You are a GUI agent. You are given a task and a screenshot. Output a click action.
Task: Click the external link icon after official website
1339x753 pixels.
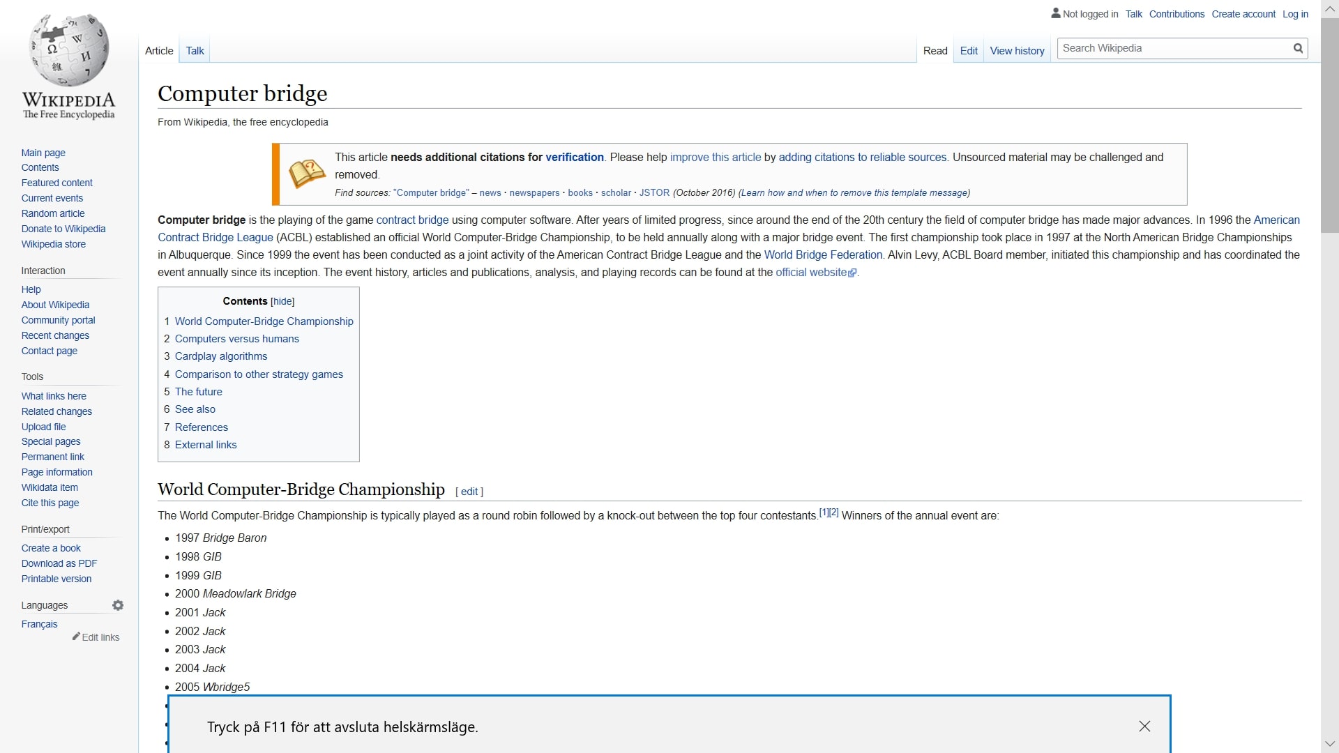(852, 273)
